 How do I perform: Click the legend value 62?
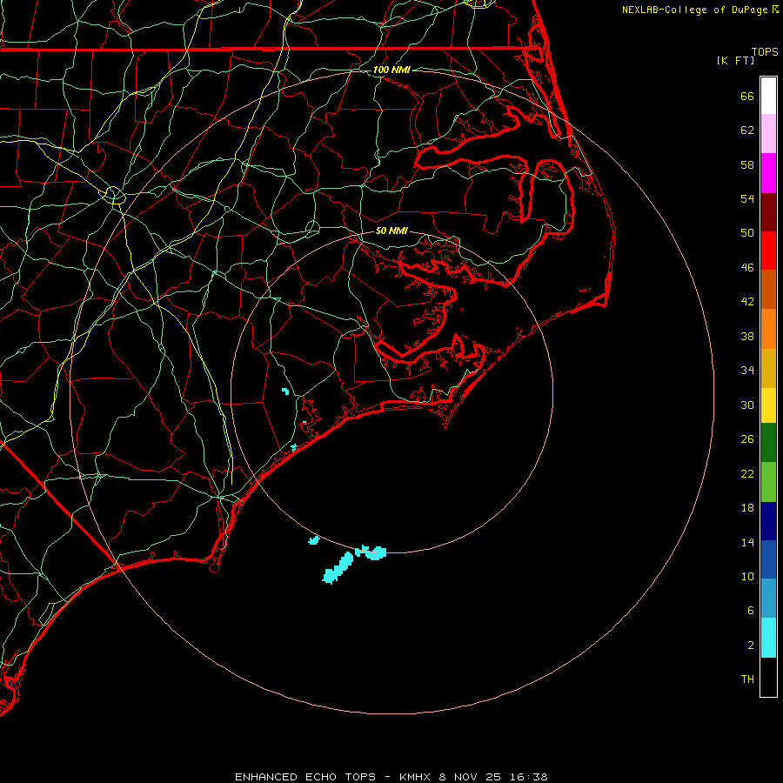pos(747,130)
